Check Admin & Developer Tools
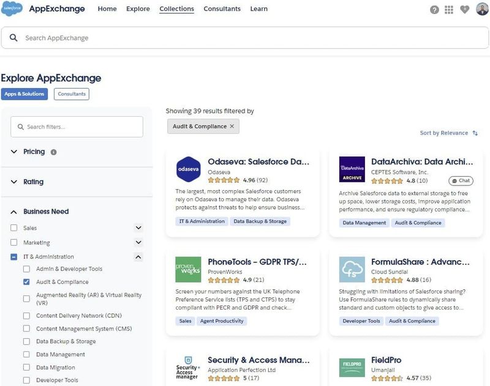490x386 pixels. [x=26, y=269]
